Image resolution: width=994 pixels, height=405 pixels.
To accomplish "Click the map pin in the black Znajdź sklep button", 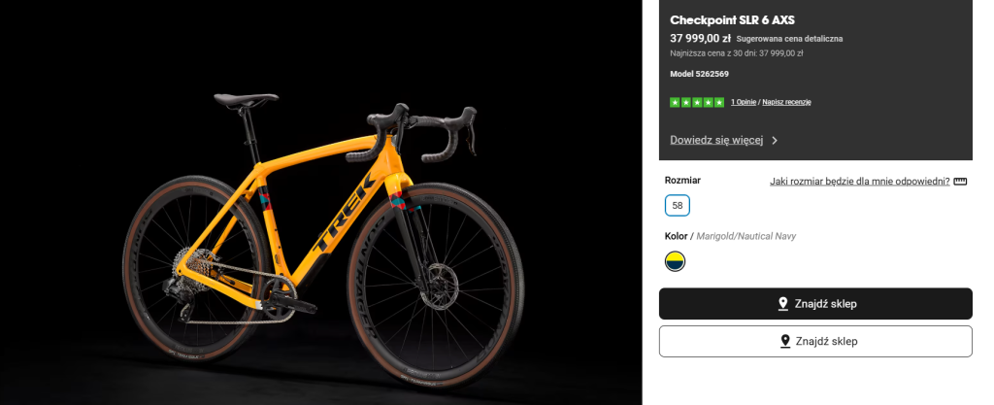I will pos(782,304).
